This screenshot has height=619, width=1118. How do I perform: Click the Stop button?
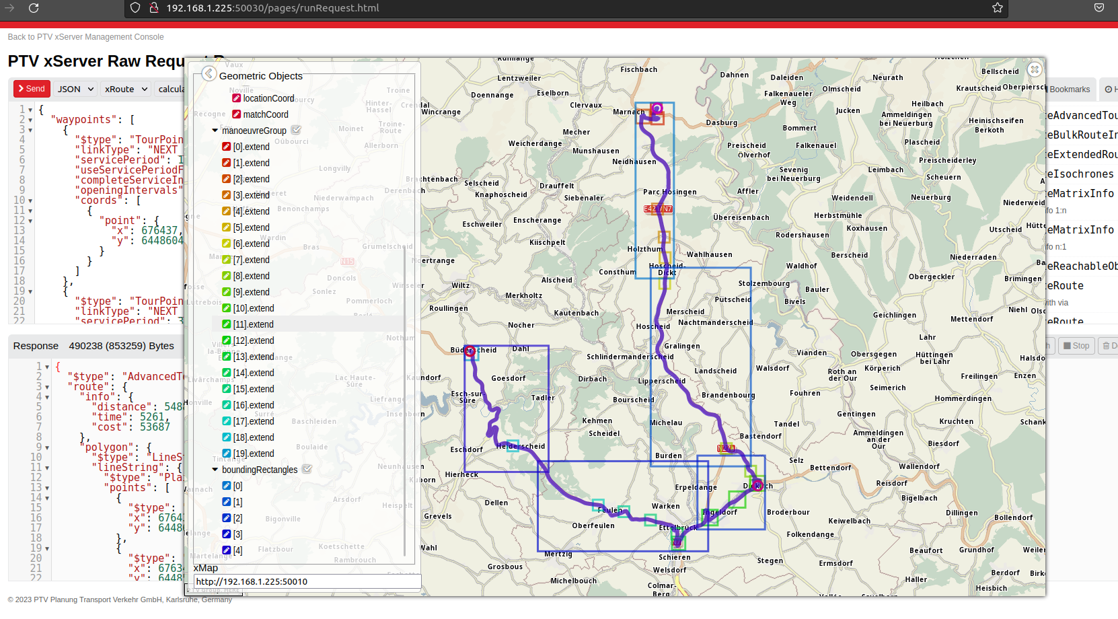(1076, 346)
